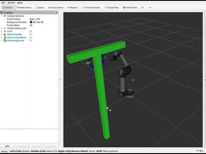Toggle the PlanningScene display checkbox

click(30, 41)
